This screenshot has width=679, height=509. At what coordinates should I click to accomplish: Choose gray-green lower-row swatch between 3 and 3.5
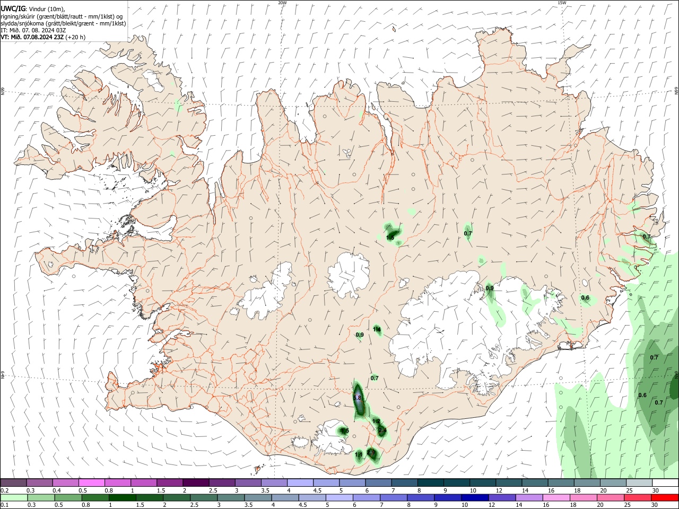[231, 498]
